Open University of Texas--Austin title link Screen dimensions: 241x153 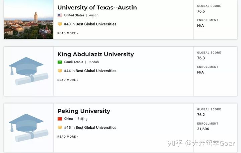click(x=97, y=8)
